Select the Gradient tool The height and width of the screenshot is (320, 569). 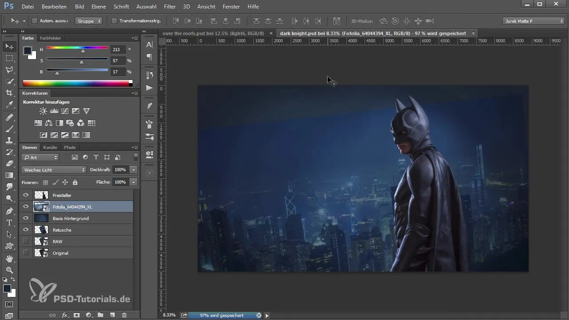click(x=9, y=175)
